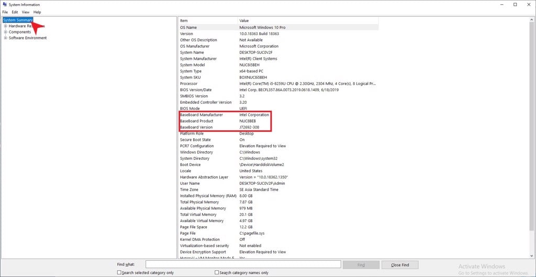Select the Available Virtual Memory row

278,220
